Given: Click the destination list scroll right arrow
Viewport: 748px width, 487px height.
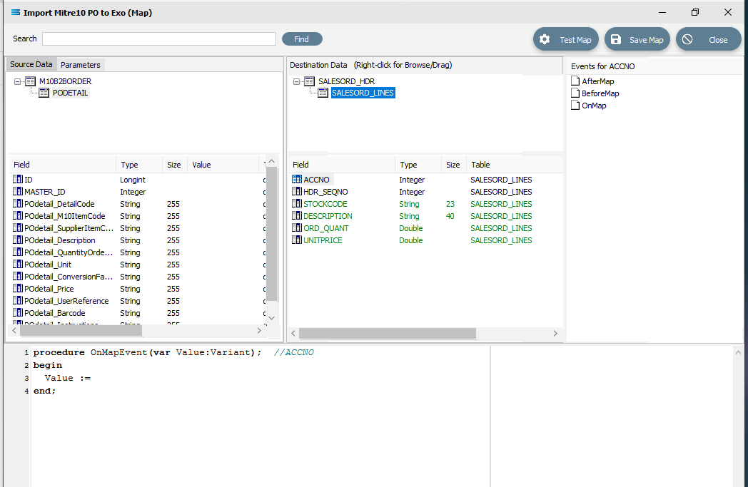Looking at the screenshot, I should tap(555, 333).
